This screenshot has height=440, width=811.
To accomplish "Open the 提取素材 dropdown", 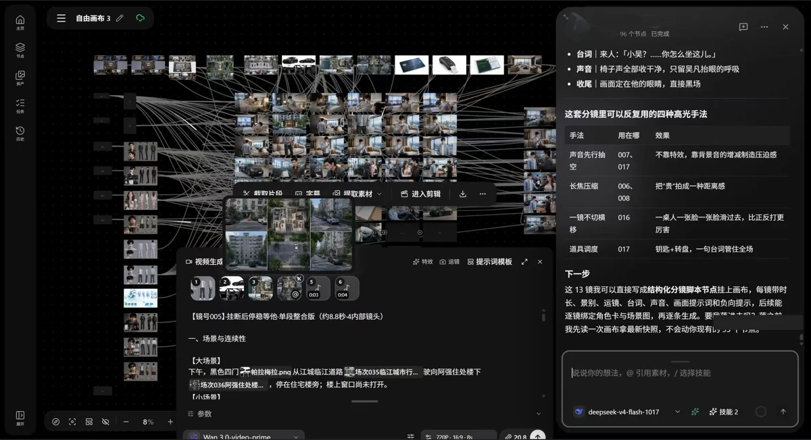I will pyautogui.click(x=357, y=194).
